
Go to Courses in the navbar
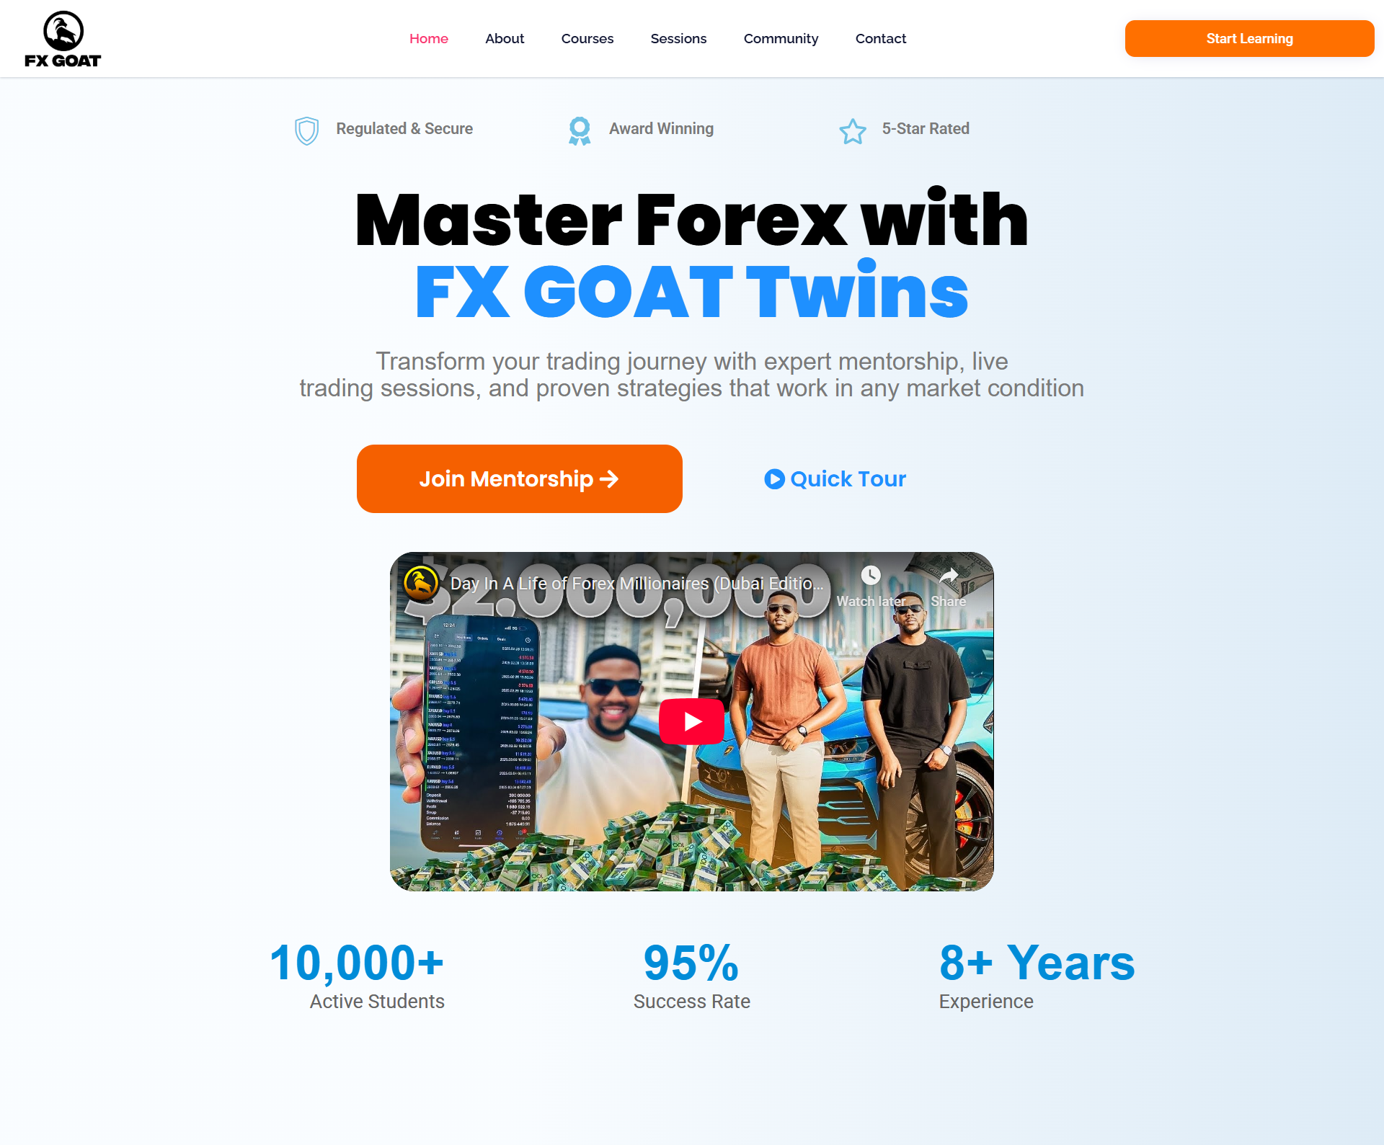(x=587, y=39)
